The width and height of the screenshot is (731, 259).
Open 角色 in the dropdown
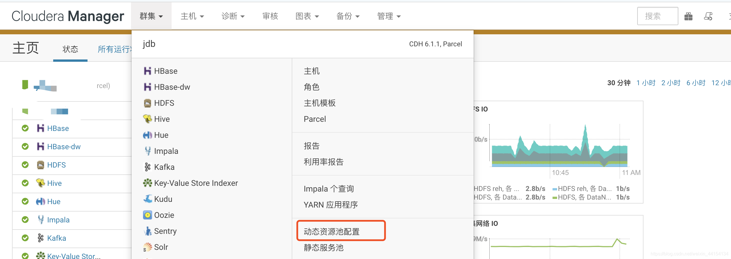(311, 87)
